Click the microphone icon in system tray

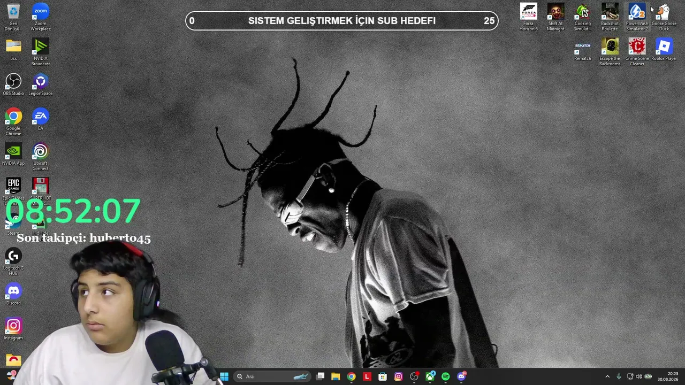point(619,376)
